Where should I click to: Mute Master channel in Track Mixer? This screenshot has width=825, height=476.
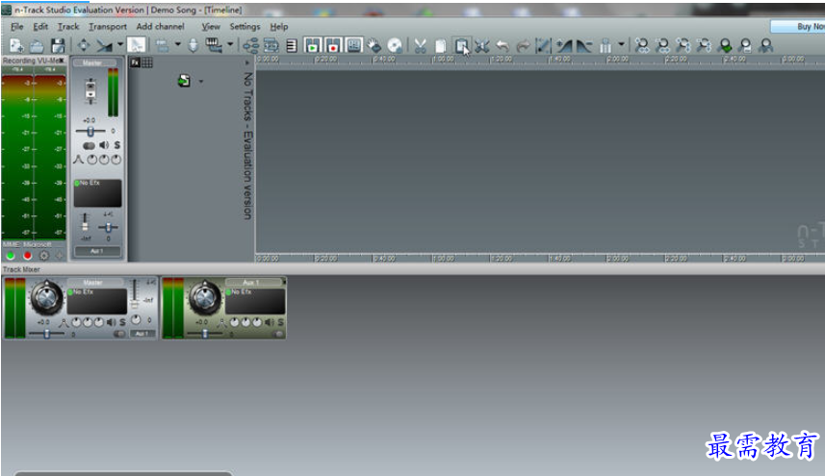tap(111, 321)
